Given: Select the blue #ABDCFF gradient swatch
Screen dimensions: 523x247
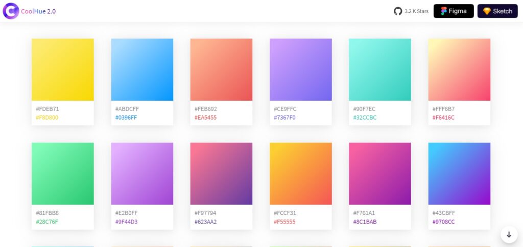Looking at the screenshot, I should (142, 70).
